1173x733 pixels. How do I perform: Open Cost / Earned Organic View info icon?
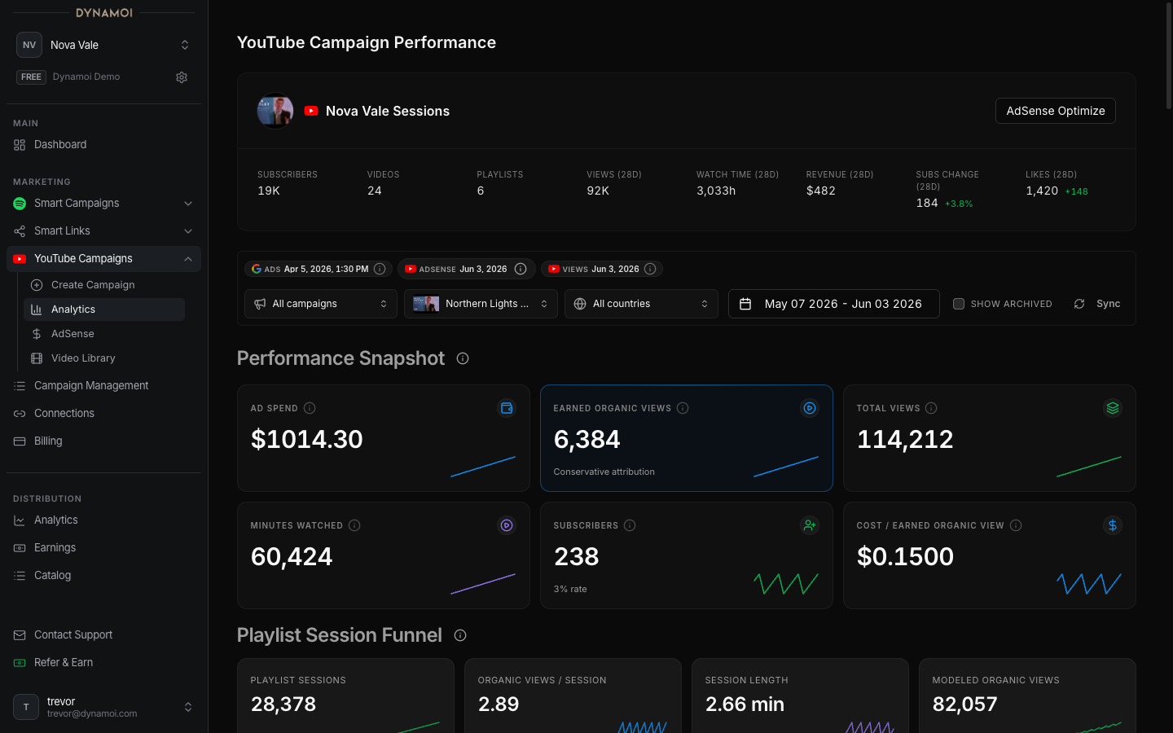click(x=1016, y=525)
